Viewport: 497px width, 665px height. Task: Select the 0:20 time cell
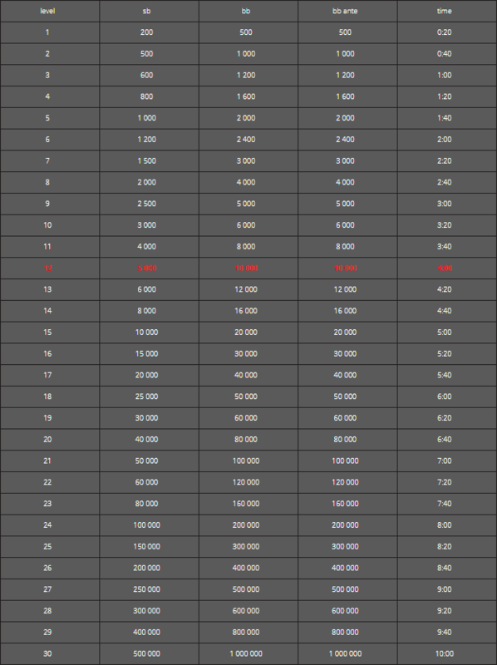pos(445,32)
